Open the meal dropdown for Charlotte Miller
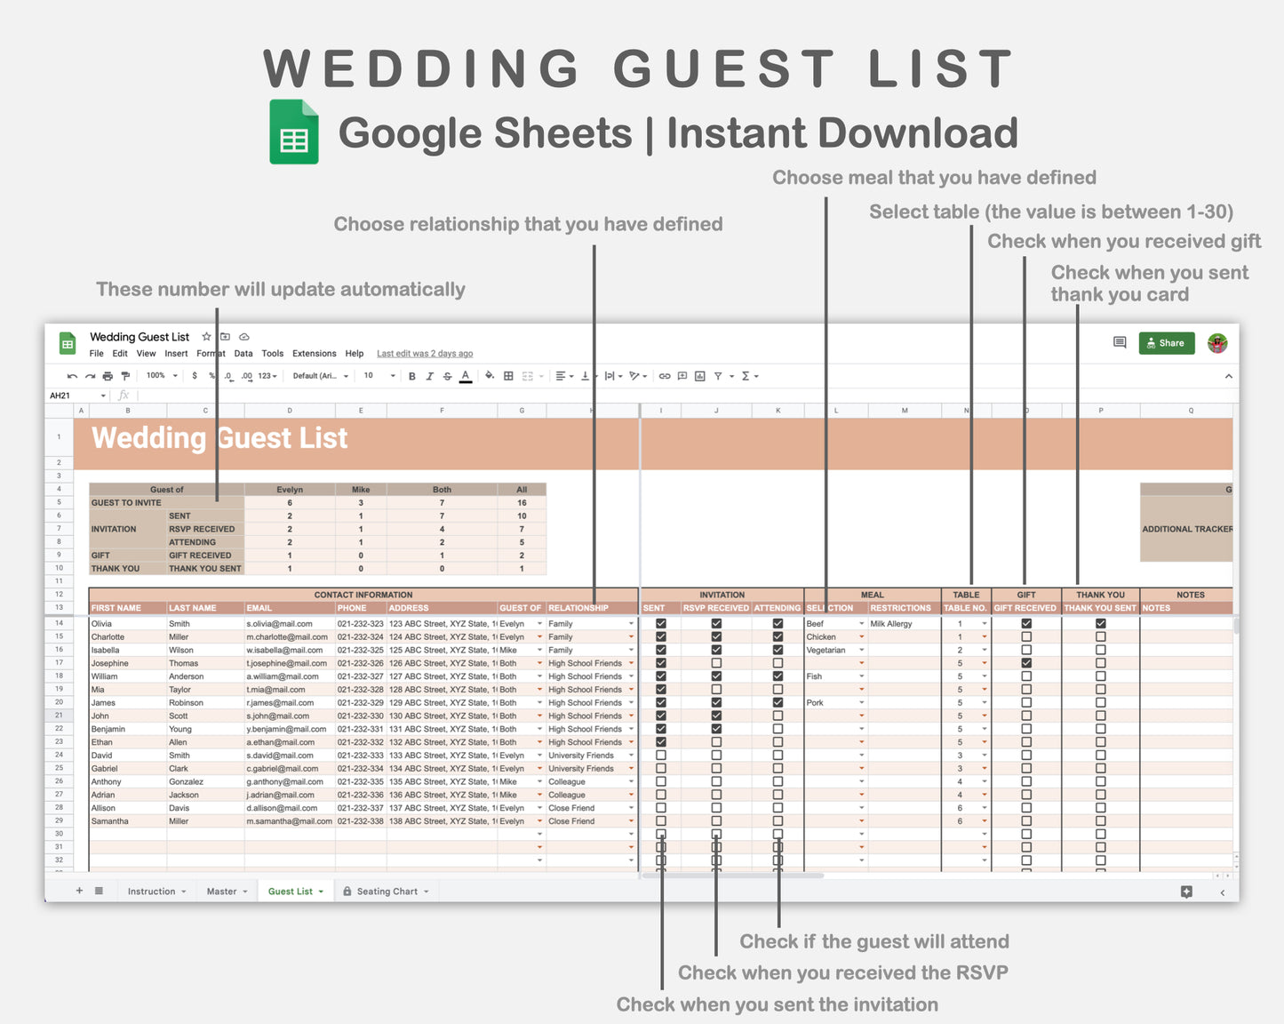This screenshot has width=1284, height=1024. pos(860,636)
